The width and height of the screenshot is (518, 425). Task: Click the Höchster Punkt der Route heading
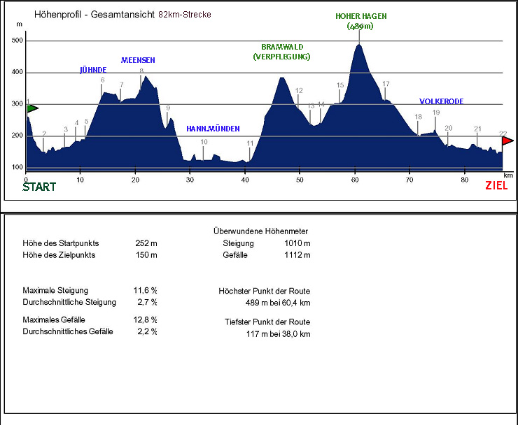(264, 291)
